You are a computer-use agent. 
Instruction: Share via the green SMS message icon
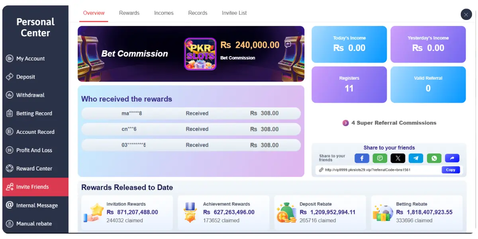(x=380, y=158)
